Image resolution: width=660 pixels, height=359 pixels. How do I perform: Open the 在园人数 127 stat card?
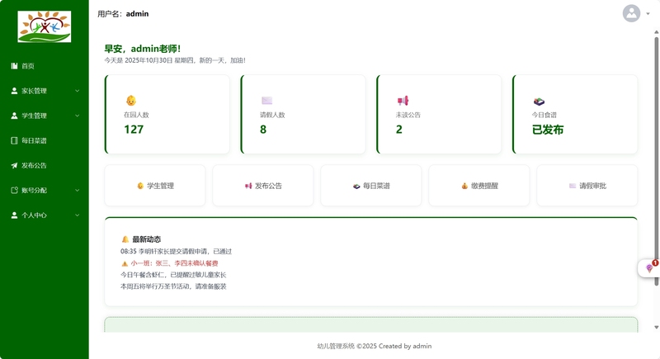167,115
